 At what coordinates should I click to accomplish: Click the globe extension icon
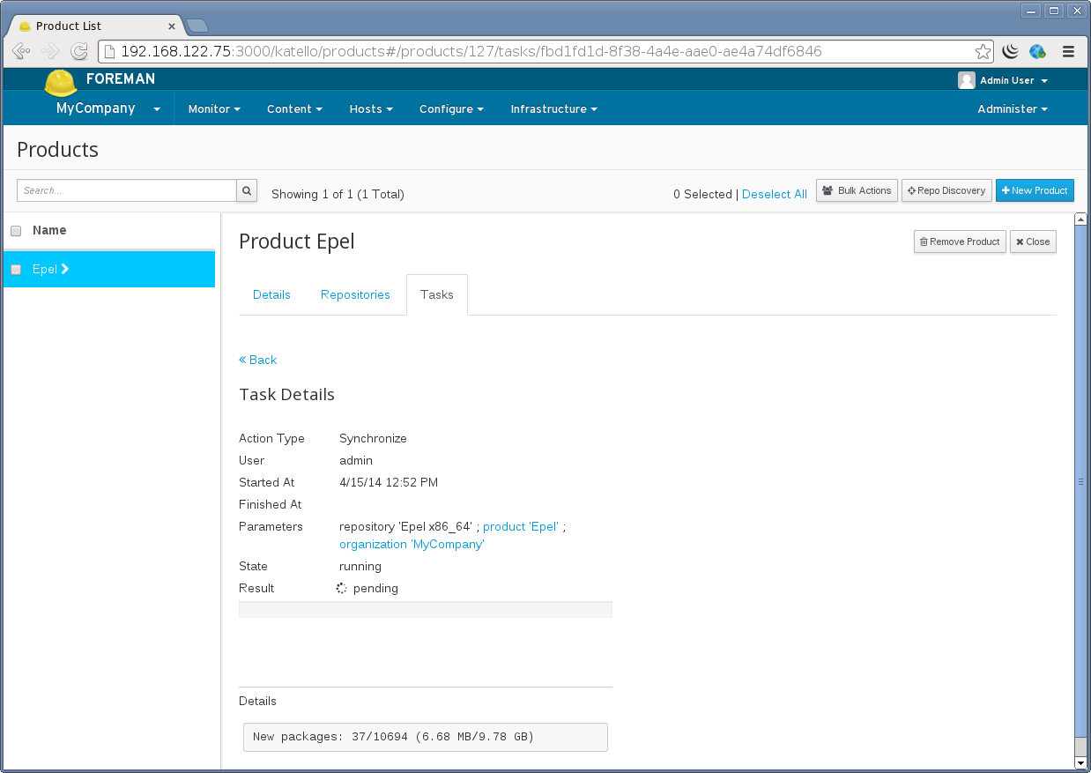[x=1037, y=52]
